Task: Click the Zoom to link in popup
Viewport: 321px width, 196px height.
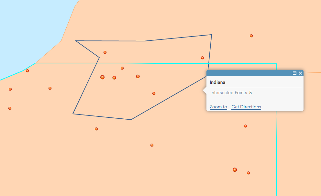Action: point(218,107)
